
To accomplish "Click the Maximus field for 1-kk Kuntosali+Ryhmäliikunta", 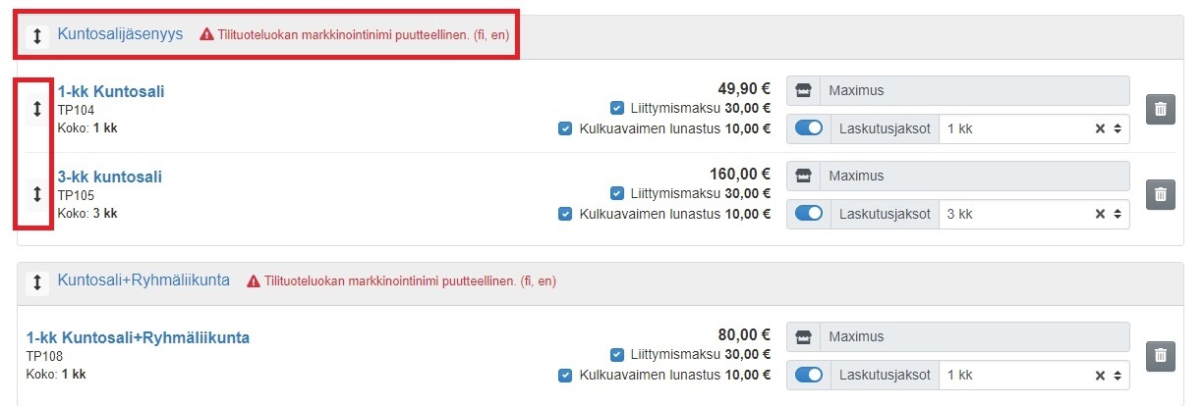I will [x=973, y=337].
